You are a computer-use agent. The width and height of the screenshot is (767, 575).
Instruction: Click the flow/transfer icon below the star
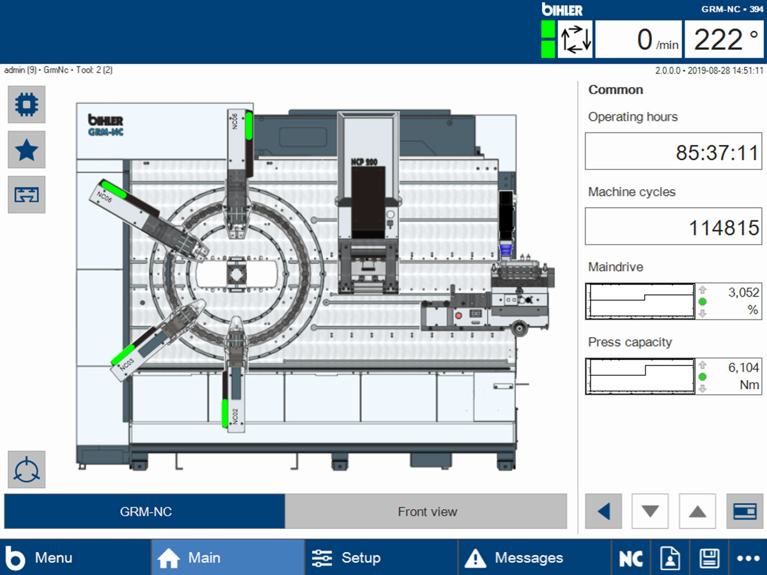click(26, 194)
